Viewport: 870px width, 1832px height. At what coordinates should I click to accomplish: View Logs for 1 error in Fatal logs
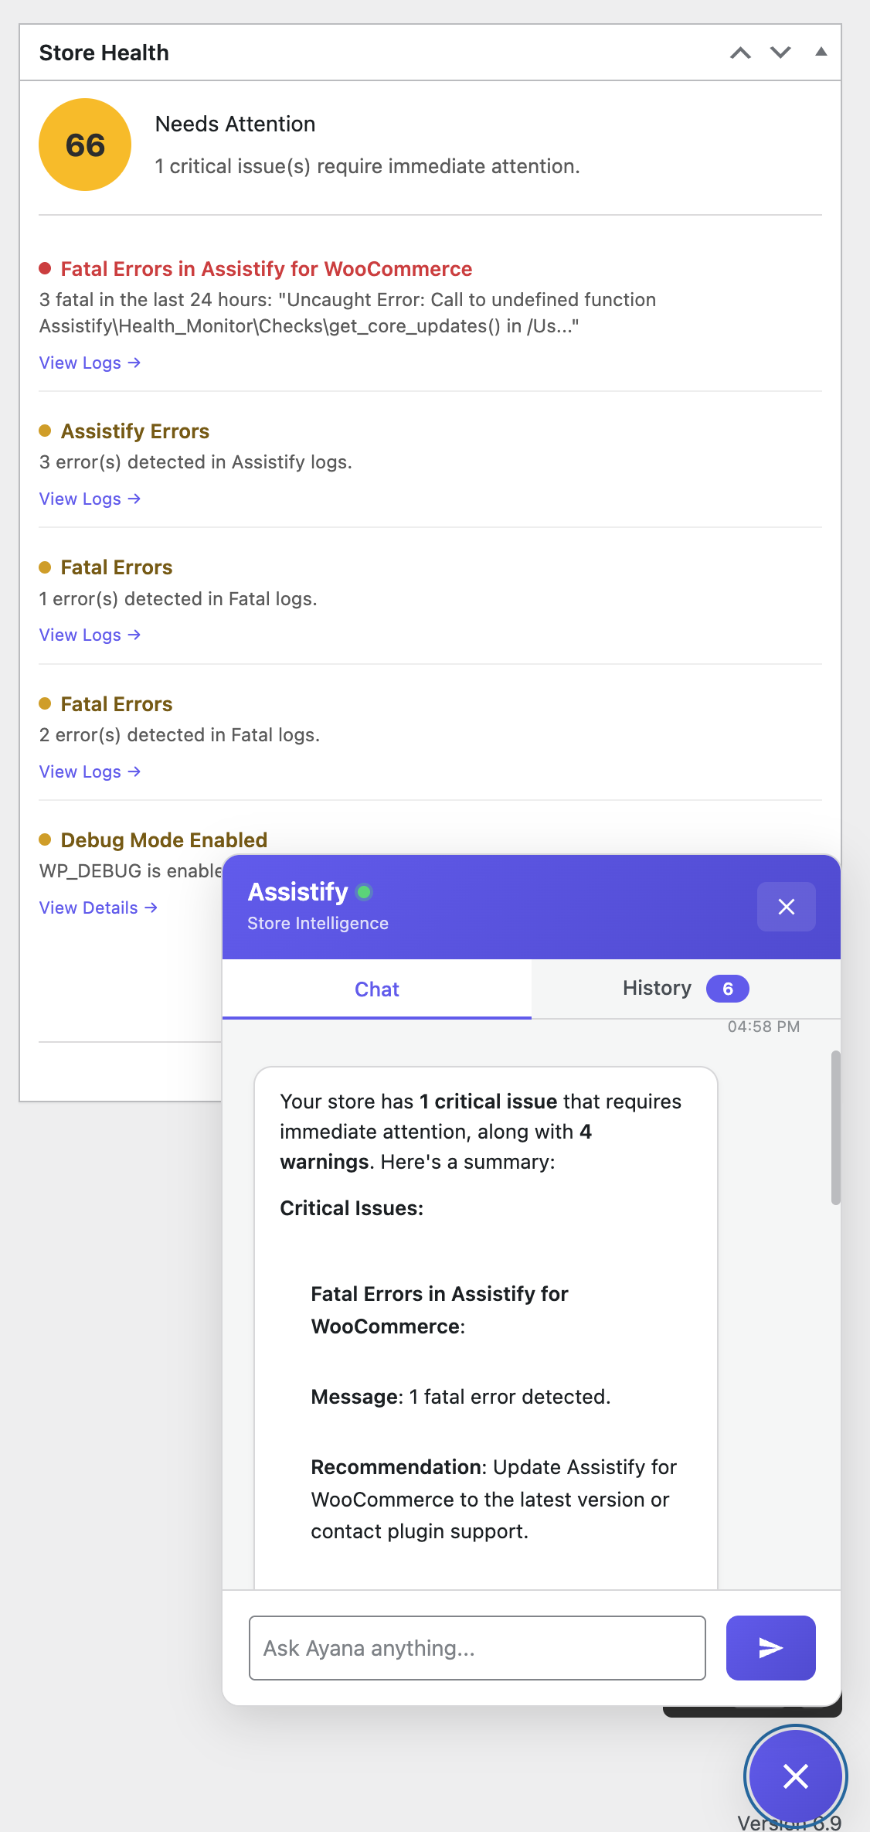tap(90, 635)
